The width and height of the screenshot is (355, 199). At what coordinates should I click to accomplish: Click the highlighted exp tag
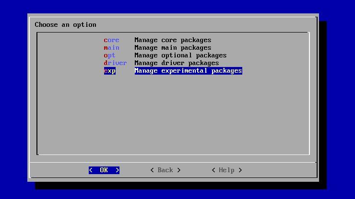(x=109, y=71)
